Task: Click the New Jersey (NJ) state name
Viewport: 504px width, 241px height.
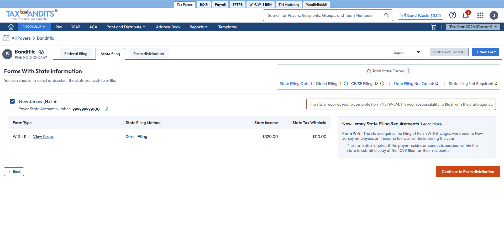Action: 35,101
